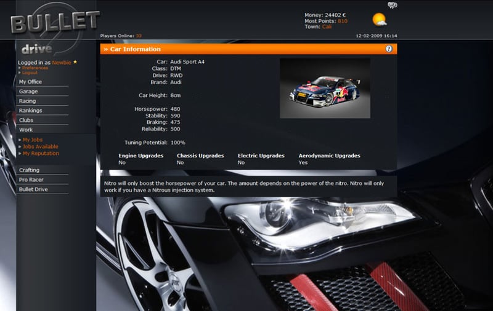Screen dimensions: 493x311
Task: Click the Engine Upgrades heading
Action: click(x=141, y=155)
